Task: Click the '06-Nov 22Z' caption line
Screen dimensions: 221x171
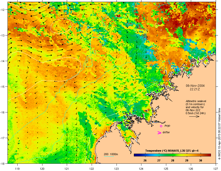Action: [x=193, y=110]
